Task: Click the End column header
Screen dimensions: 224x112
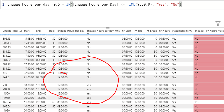Action: coord(38,31)
